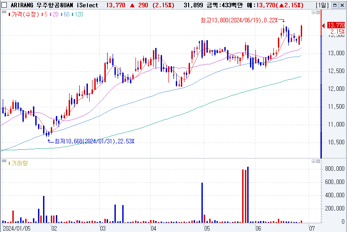Click the tallest blue volume bar above 800,000
This screenshot has width=347, height=232.
click(248, 195)
